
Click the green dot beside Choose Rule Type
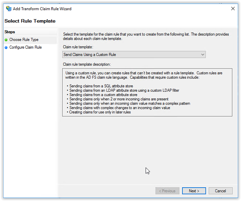tap(6, 40)
